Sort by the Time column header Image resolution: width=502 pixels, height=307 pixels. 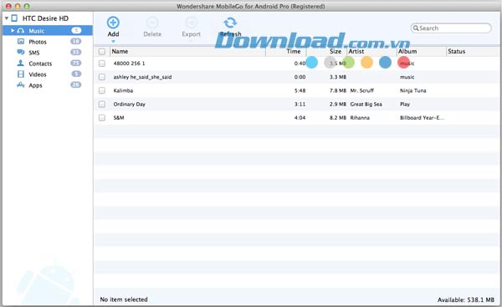(286, 51)
